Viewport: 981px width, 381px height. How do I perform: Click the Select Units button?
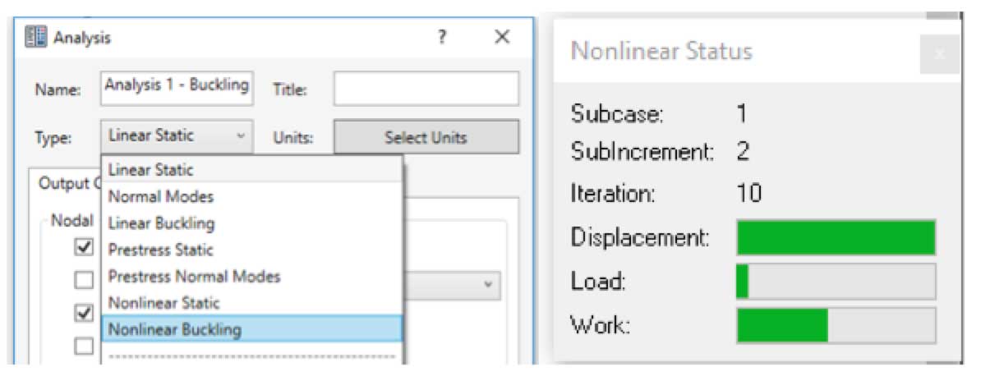pos(426,137)
